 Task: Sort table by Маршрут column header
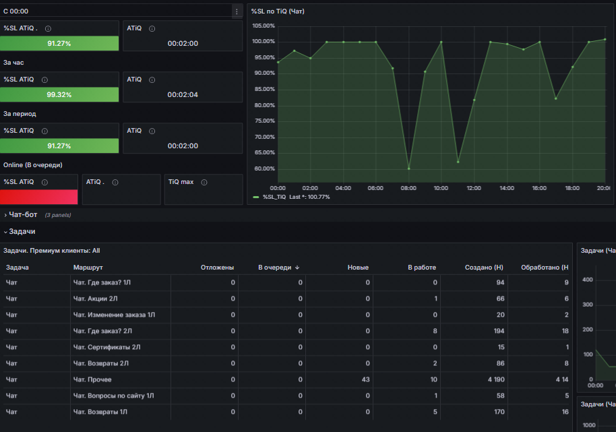(88, 268)
